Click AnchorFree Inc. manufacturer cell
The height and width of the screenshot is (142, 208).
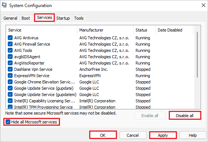click(94, 69)
